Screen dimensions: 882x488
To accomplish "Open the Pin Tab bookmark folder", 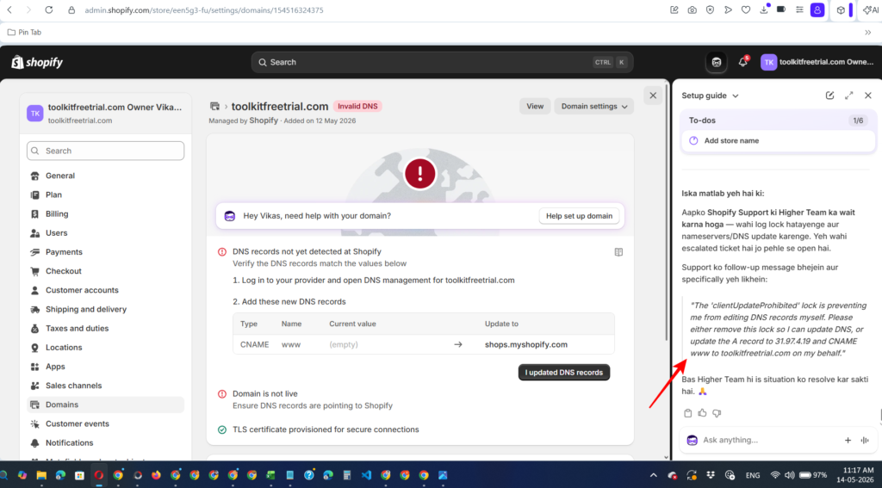I will click(x=24, y=32).
